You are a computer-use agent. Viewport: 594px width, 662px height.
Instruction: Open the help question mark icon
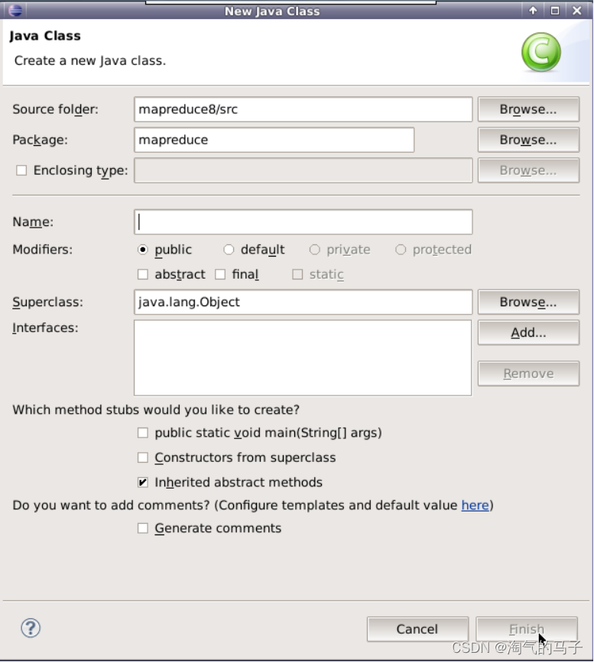click(31, 628)
